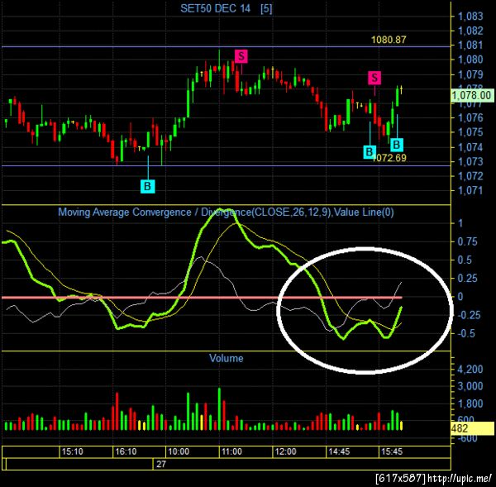Select the B buy marker below the support line
Image resolution: width=496 pixels, height=487 pixels.
point(148,186)
